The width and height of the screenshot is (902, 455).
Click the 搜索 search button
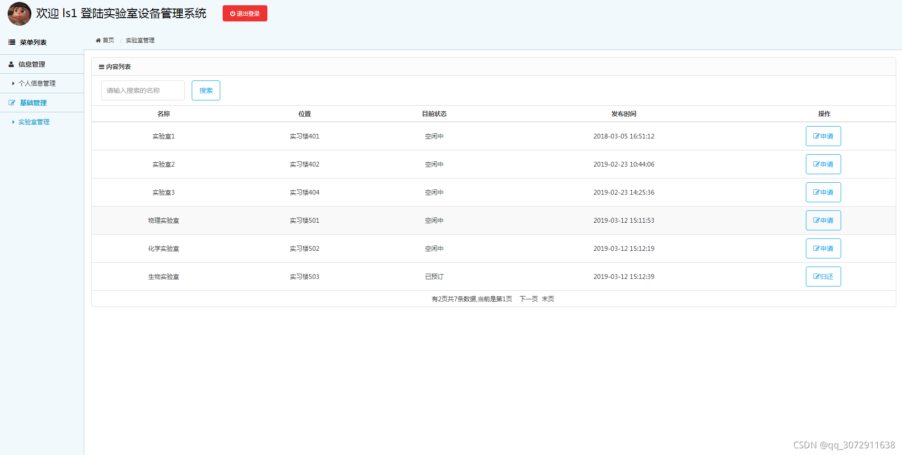(x=206, y=90)
